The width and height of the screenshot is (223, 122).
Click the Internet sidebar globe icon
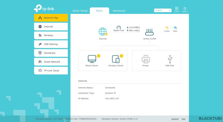tap(40, 26)
